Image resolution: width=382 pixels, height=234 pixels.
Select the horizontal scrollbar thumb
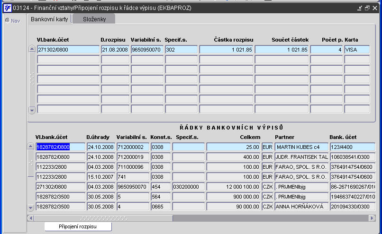click(x=103, y=218)
